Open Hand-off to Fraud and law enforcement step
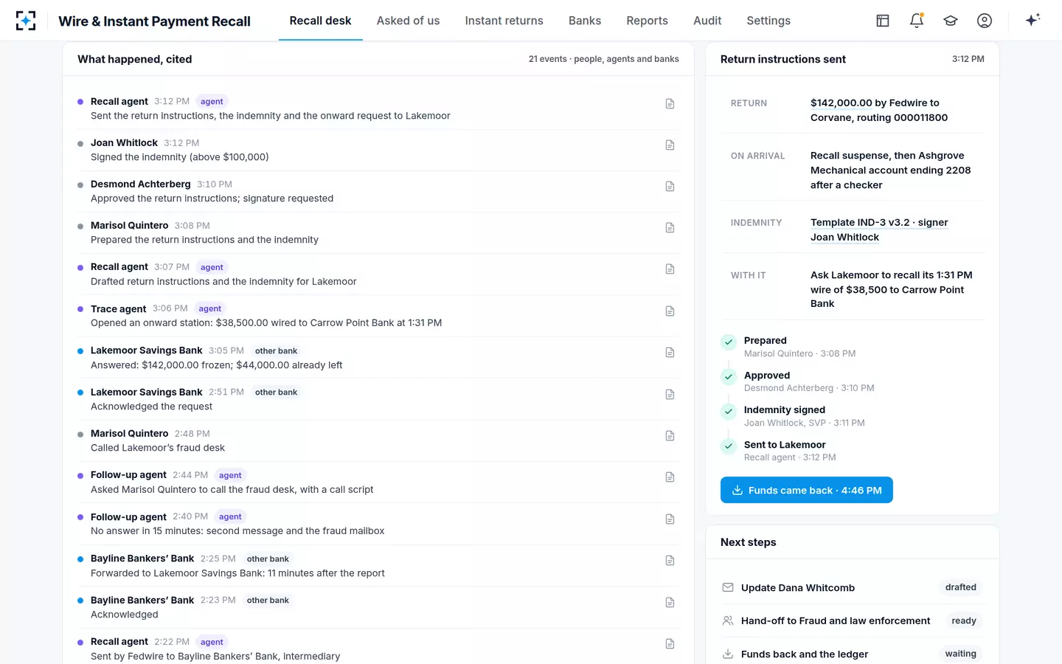This screenshot has width=1062, height=664. (853, 620)
